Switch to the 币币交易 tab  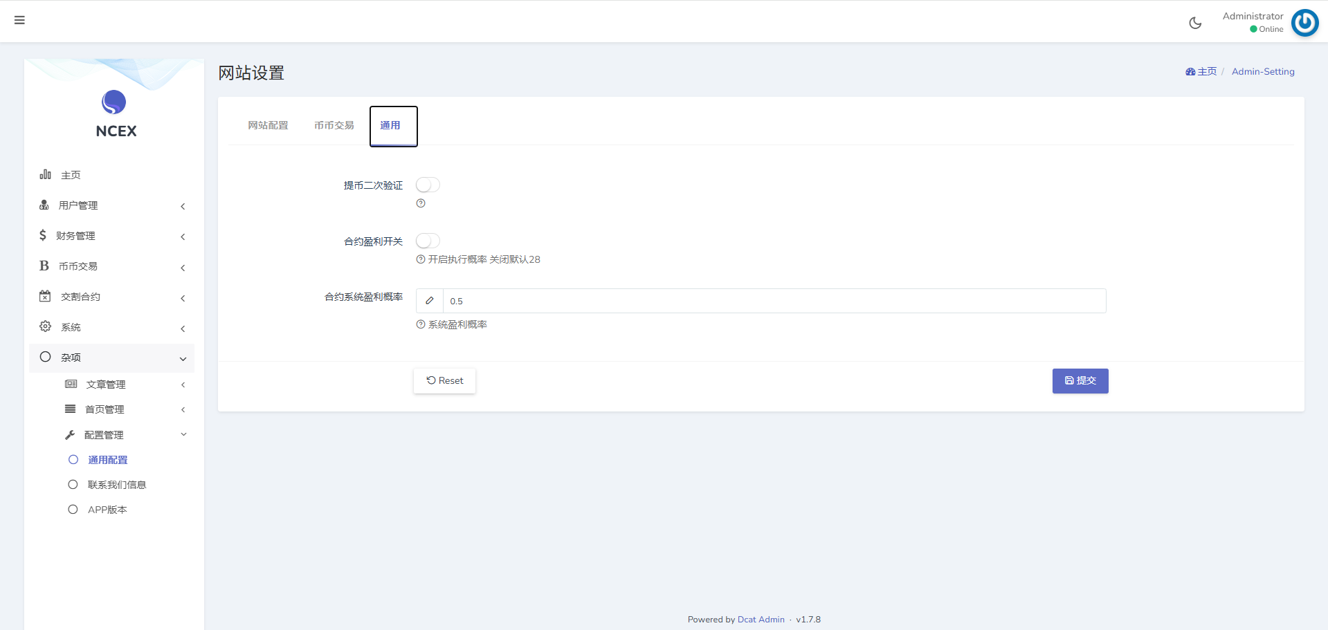coord(334,125)
